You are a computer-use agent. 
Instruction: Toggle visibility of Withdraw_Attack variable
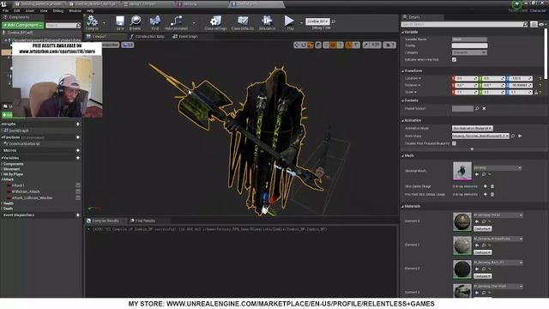pyautogui.click(x=78, y=191)
